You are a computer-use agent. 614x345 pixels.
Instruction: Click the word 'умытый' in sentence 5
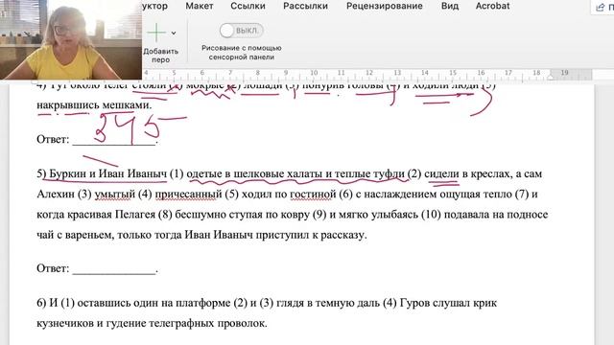pyautogui.click(x=114, y=195)
